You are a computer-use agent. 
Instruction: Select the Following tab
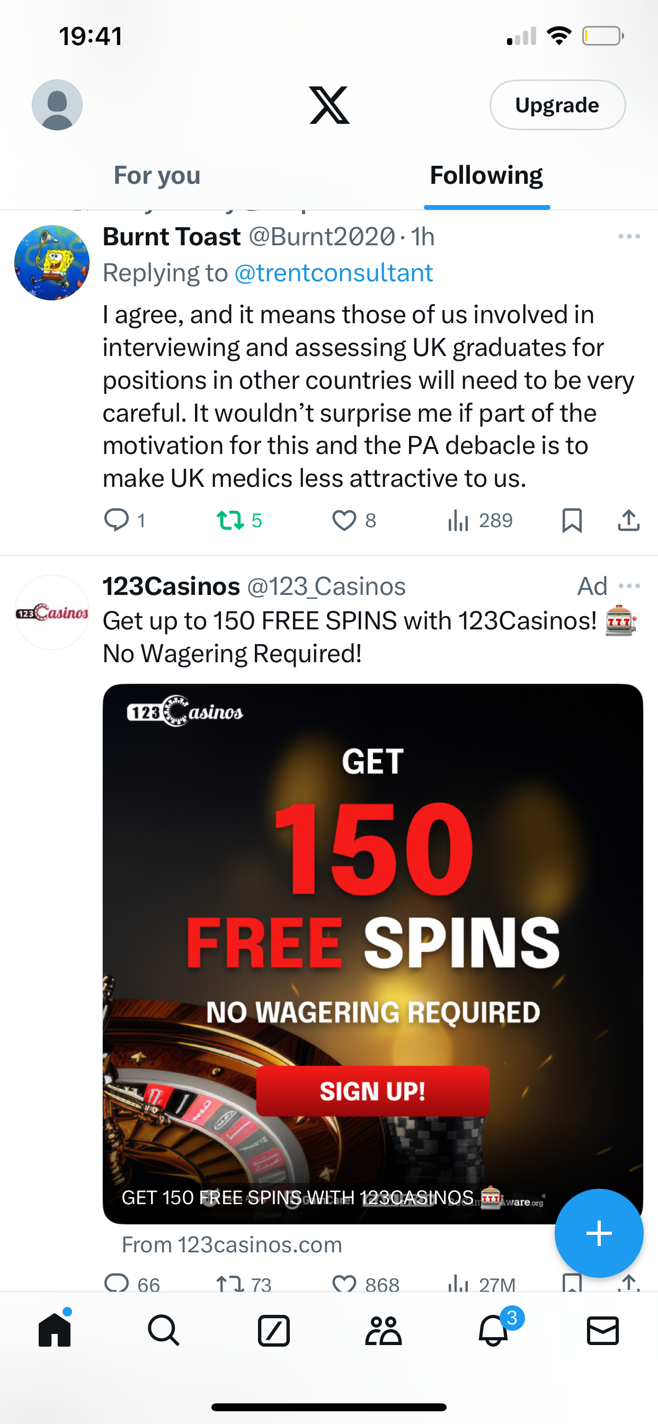coord(486,175)
